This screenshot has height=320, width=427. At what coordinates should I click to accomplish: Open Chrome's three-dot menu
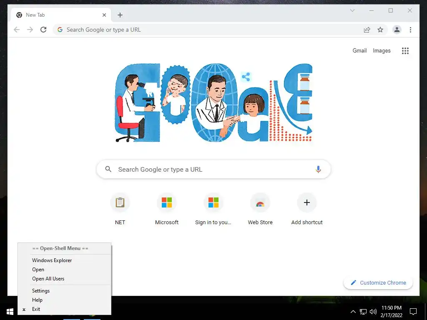410,30
